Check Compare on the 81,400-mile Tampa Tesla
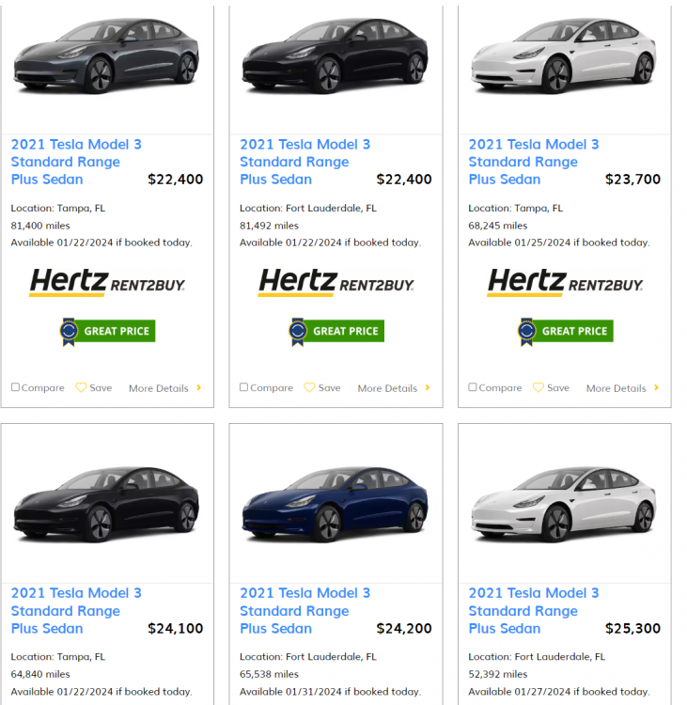 (x=15, y=387)
